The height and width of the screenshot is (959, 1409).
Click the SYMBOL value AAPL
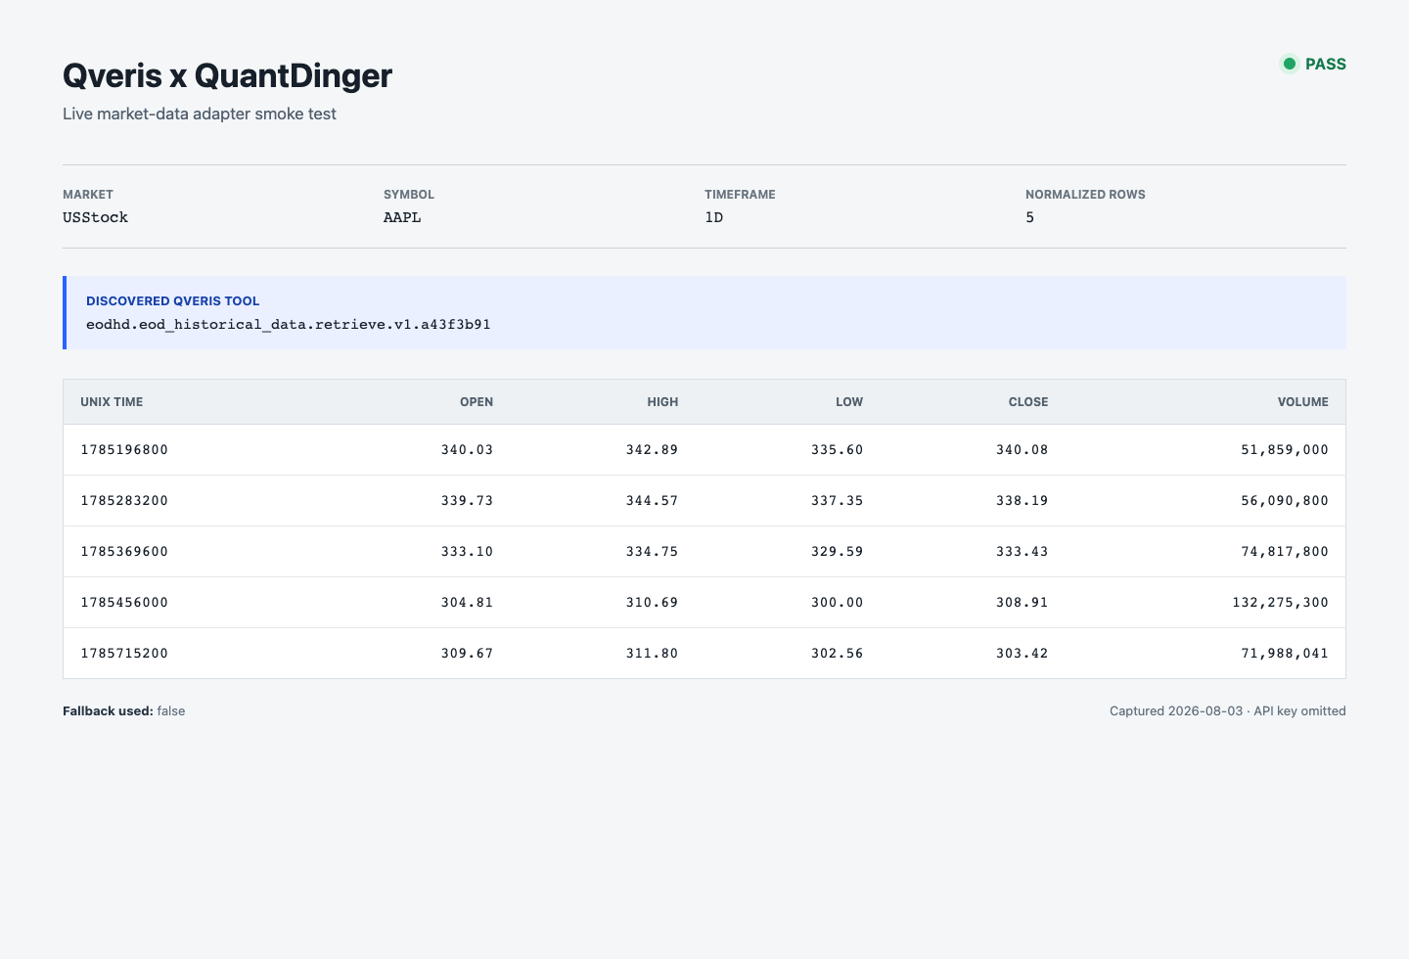402,217
